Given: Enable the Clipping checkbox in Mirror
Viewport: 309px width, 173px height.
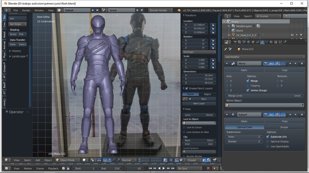Looking at the screenshot, I should tap(248, 86).
